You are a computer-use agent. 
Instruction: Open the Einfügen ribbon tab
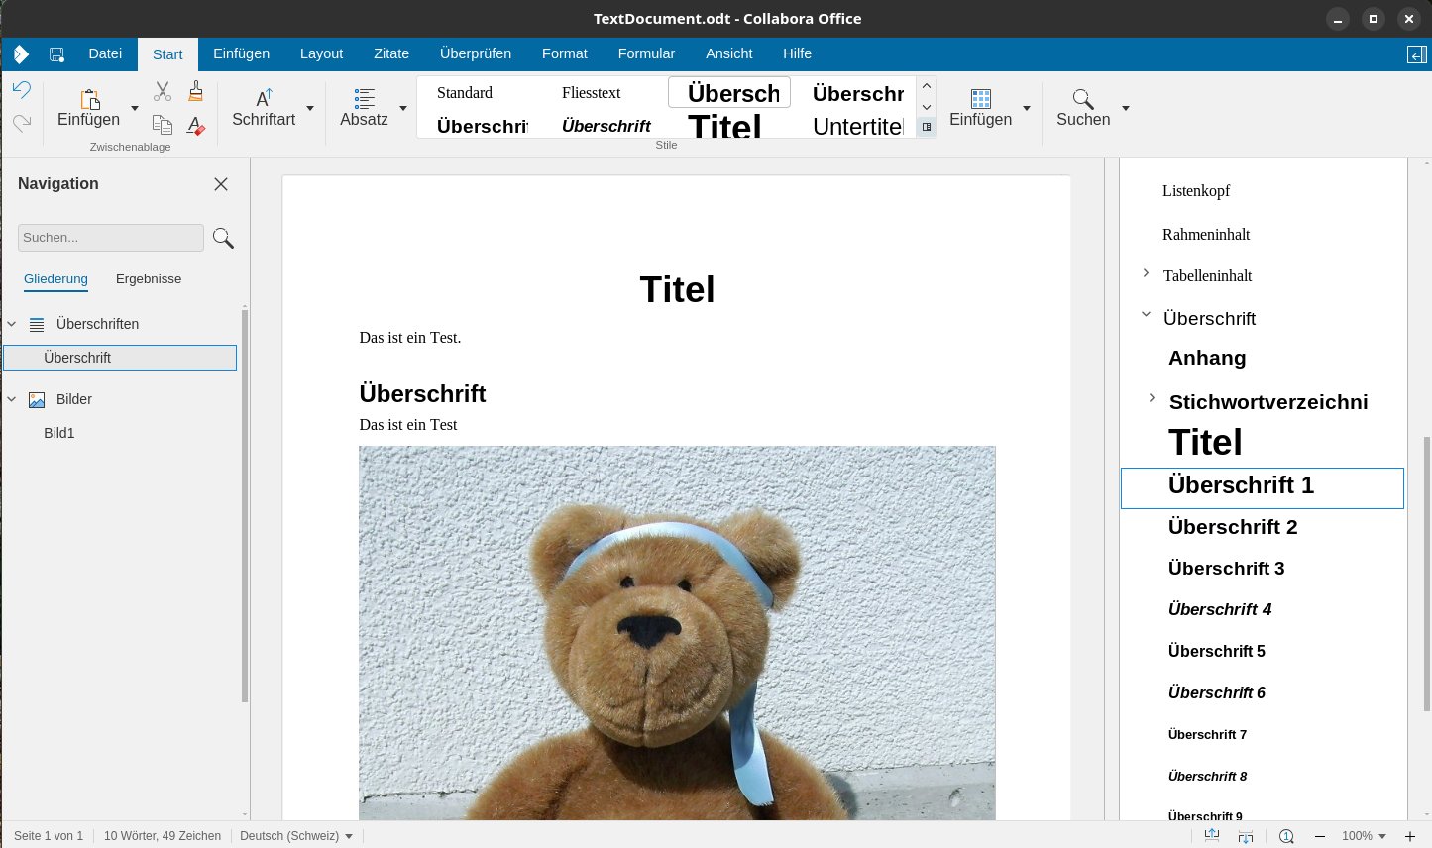pyautogui.click(x=241, y=53)
